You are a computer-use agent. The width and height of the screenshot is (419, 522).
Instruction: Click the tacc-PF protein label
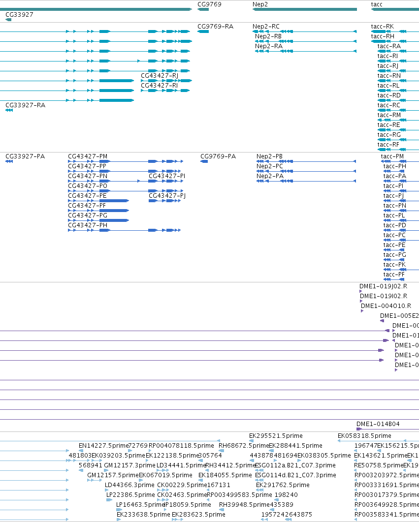click(394, 275)
